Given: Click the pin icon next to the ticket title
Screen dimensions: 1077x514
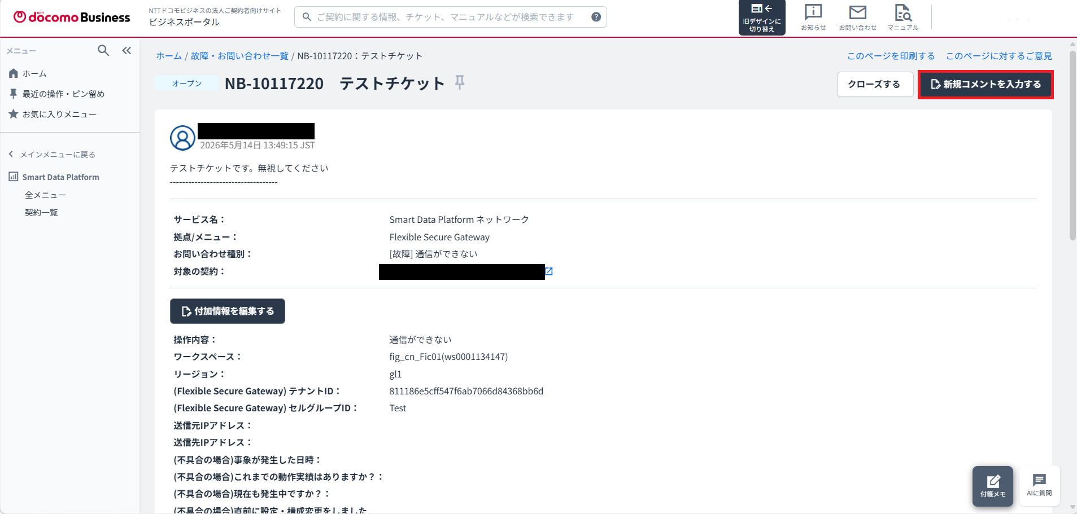Looking at the screenshot, I should click(x=460, y=82).
